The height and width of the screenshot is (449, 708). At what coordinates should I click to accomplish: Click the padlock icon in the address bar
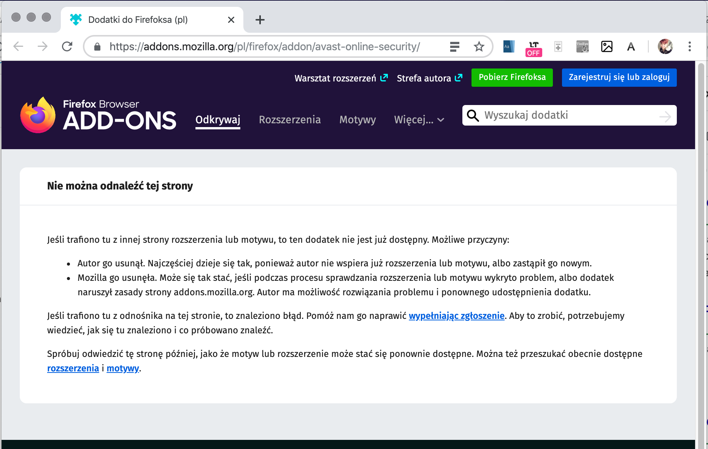[x=97, y=46]
